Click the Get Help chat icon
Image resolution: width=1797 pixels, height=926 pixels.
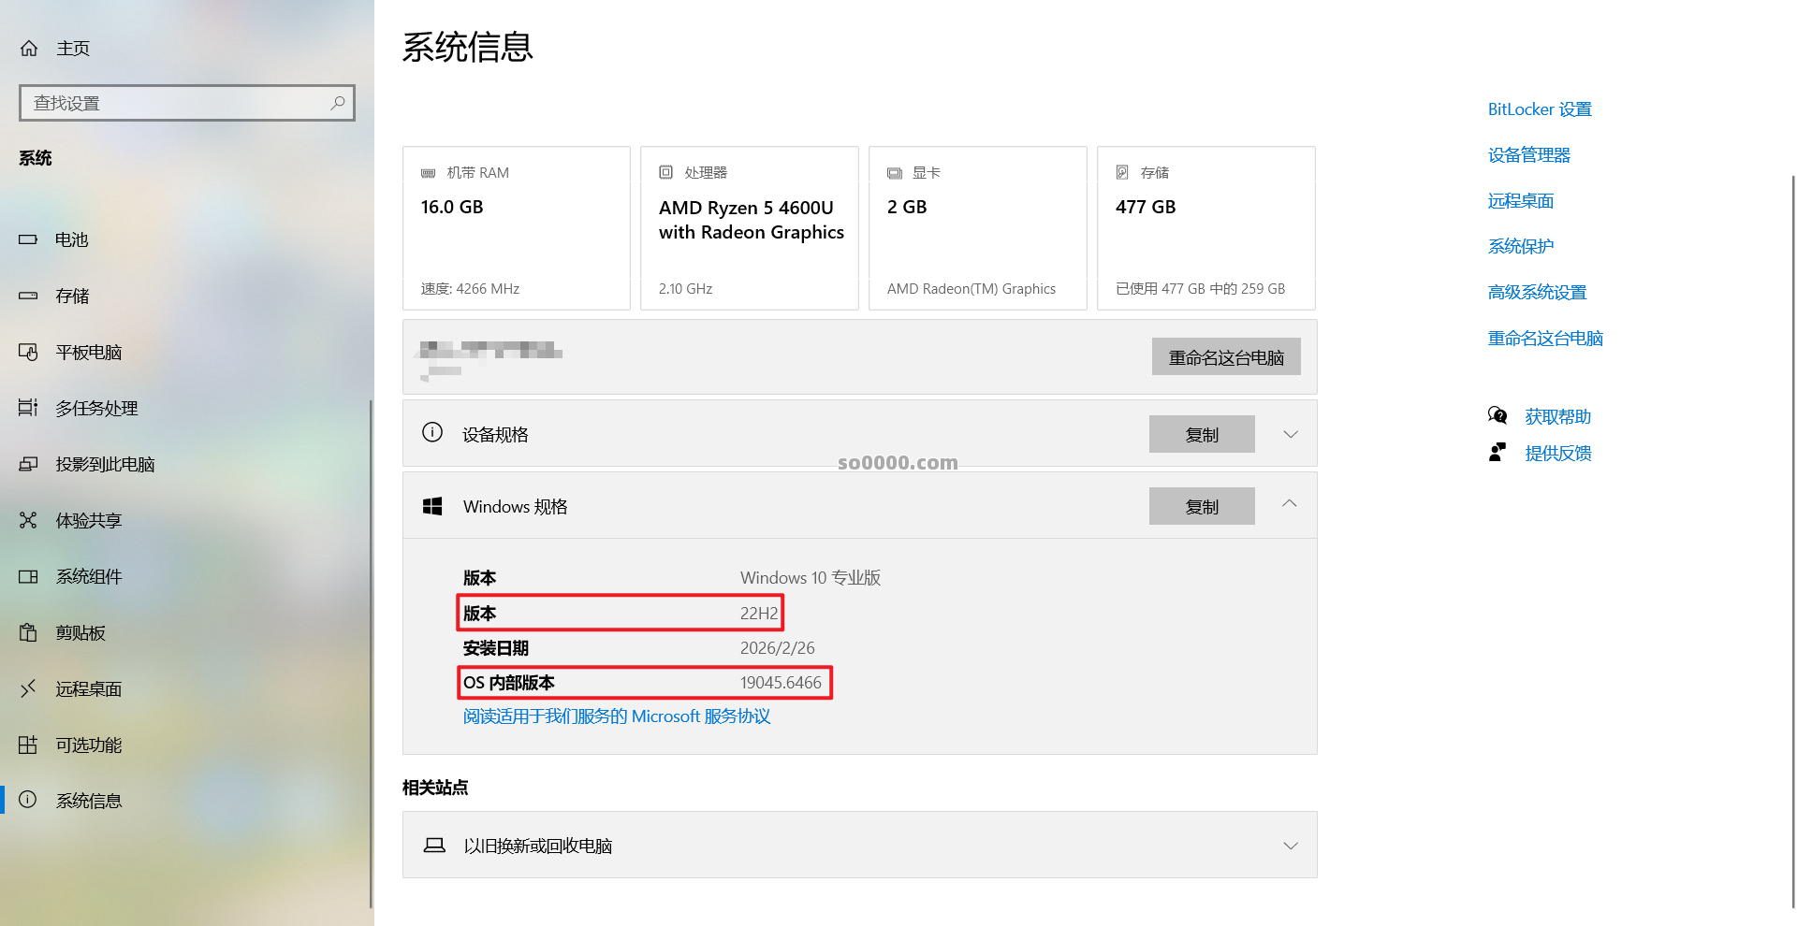(x=1497, y=416)
